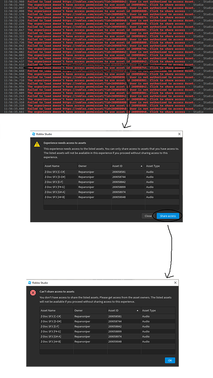The width and height of the screenshot is (213, 378).
Task: Select Z-Doc SF3 [C-C#] in Experience needs access dialog
Action: [55, 172]
